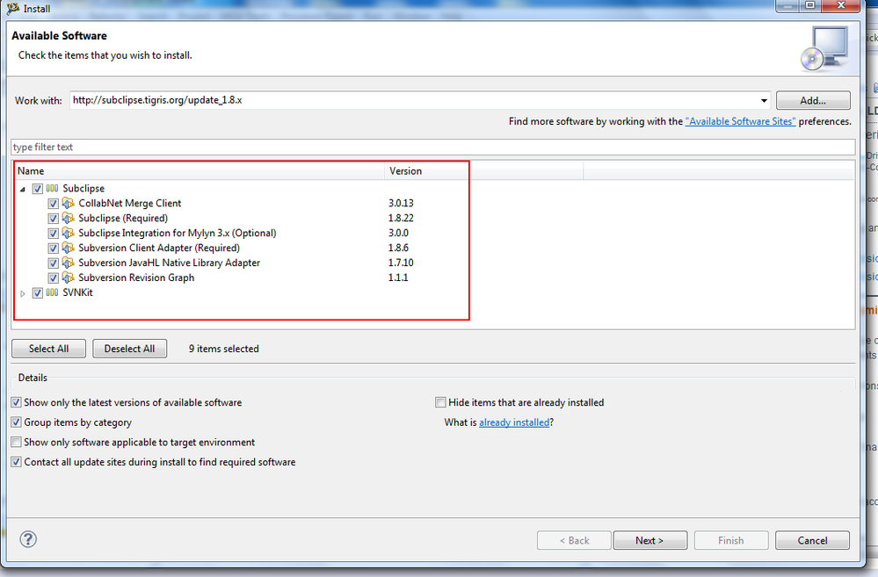Uncheck the Subclipse category checkbox
The width and height of the screenshot is (878, 577).
(x=38, y=189)
